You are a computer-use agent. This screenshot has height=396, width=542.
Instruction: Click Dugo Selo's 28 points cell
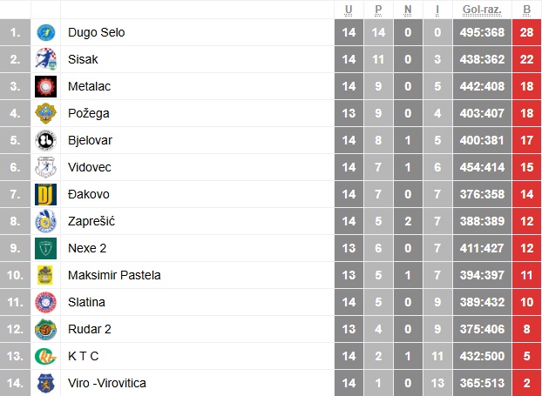point(527,32)
